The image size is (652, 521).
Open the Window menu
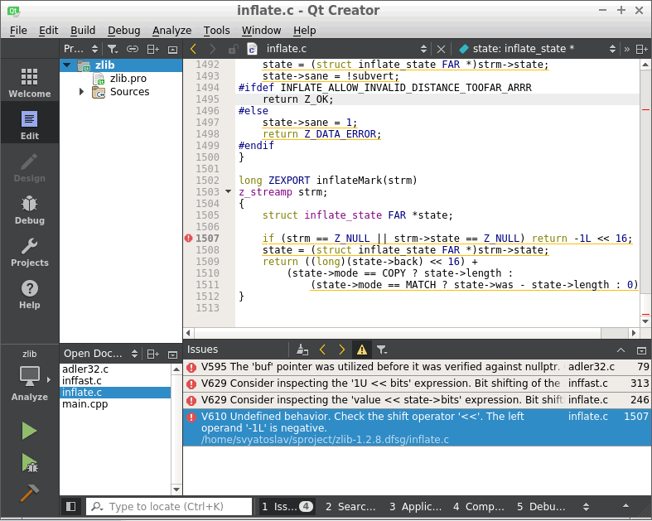point(262,31)
